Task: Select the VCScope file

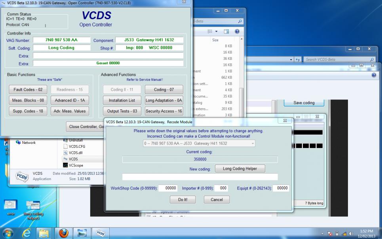Action: [73, 165]
